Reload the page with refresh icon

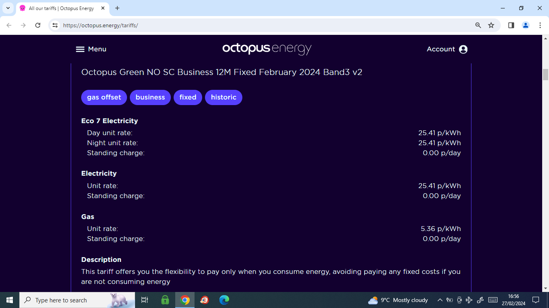(x=38, y=25)
